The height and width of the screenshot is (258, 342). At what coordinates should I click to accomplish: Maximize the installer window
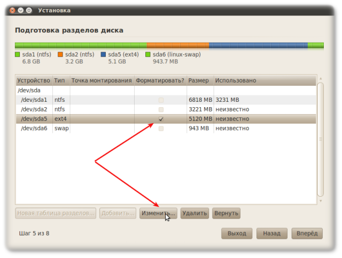(x=28, y=10)
